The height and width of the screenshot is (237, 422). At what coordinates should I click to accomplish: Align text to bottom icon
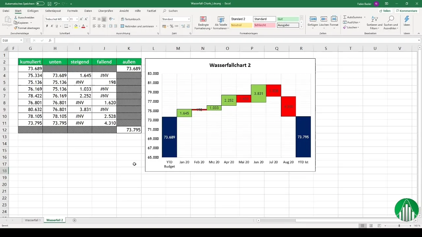pos(104,19)
